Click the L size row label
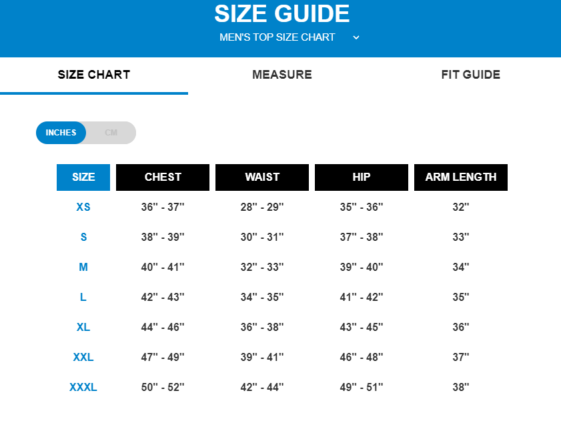 (x=83, y=298)
